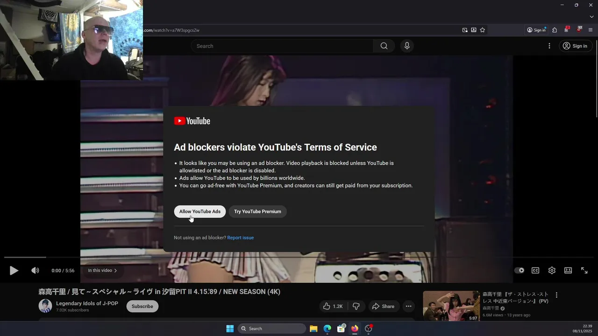The height and width of the screenshot is (336, 598).
Task: Open the three-dot menu for the recommended video
Action: 556,295
